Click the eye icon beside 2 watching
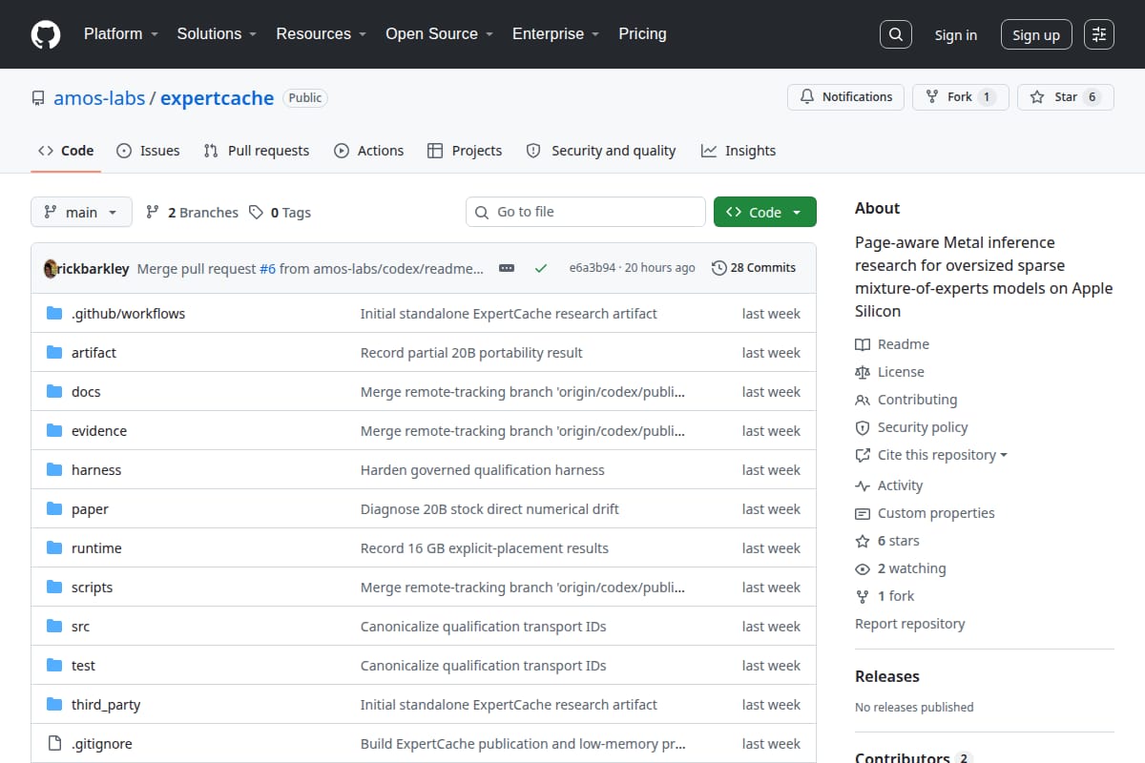1145x763 pixels. 863,568
